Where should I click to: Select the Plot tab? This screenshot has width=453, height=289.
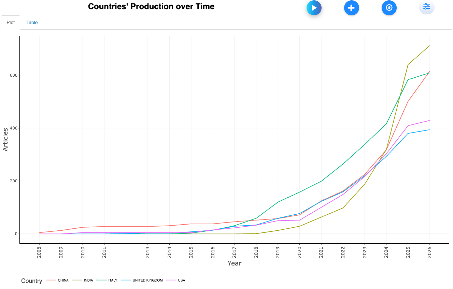pos(11,22)
